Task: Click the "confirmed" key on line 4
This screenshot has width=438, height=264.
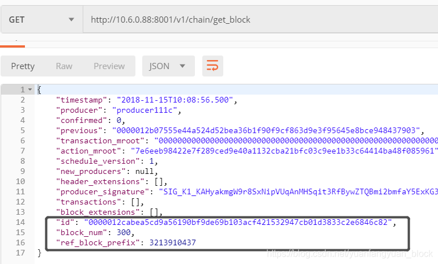Action: click(x=82, y=121)
